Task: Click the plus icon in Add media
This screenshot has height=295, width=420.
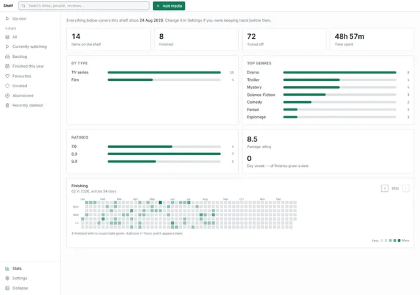Action: coord(158,6)
